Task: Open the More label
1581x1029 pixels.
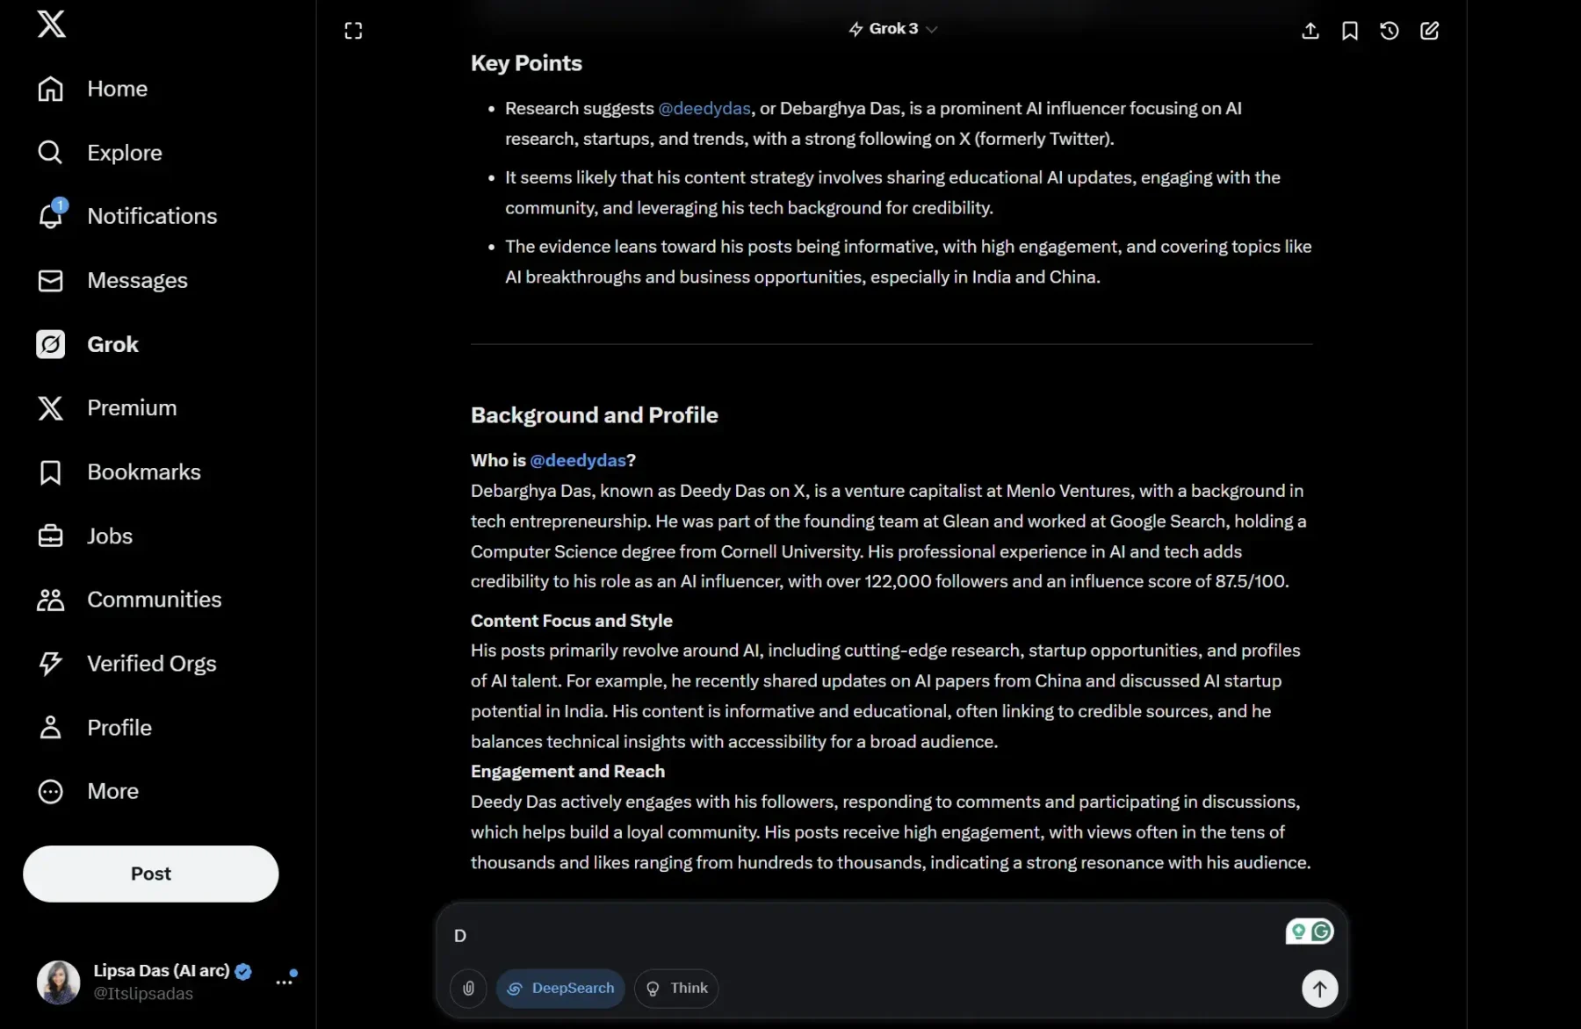Action: pyautogui.click(x=112, y=791)
